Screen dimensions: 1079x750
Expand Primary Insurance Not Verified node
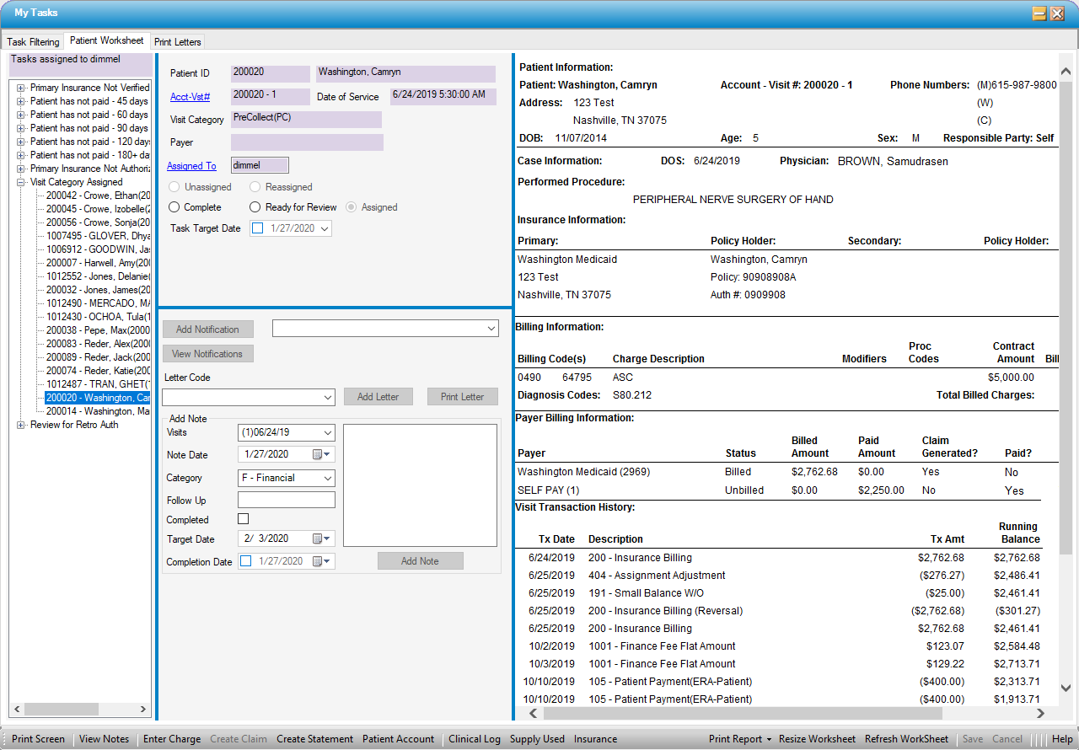pyautogui.click(x=21, y=88)
